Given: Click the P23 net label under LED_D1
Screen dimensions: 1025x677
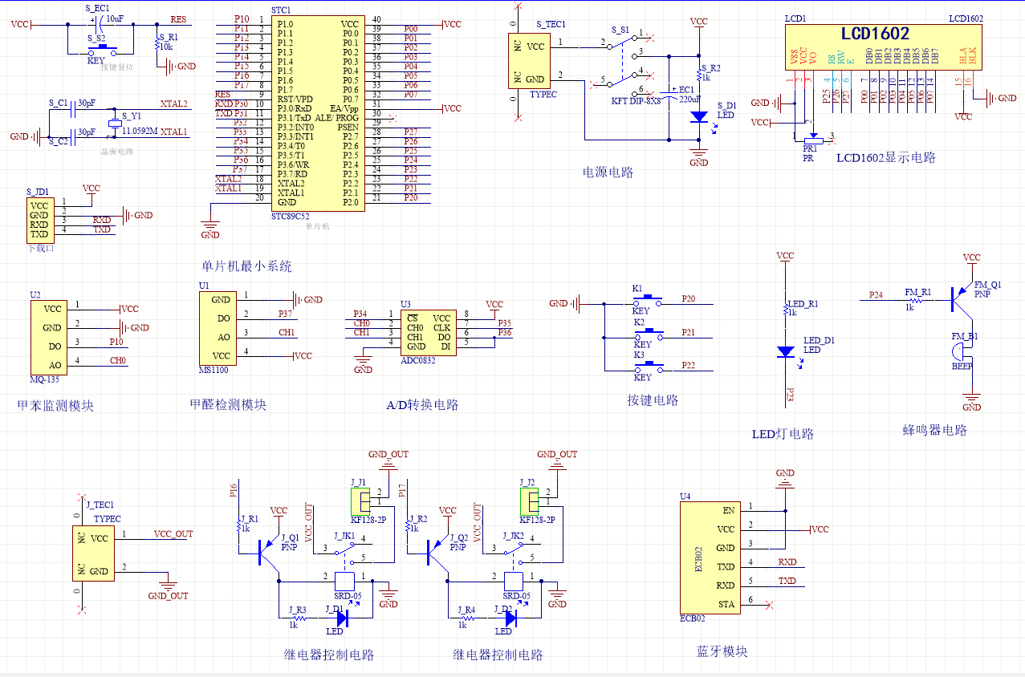Looking at the screenshot, I should pyautogui.click(x=789, y=394).
